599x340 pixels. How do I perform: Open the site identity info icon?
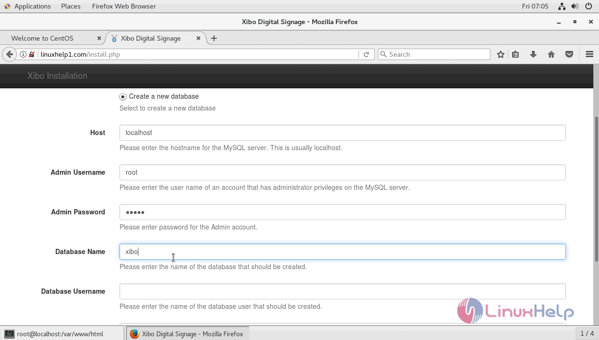click(23, 54)
